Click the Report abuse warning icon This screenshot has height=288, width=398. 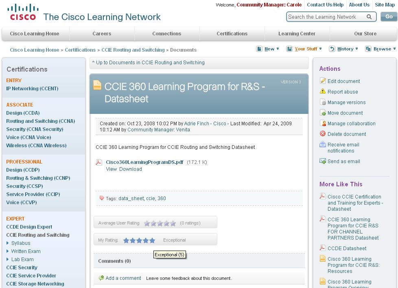(x=323, y=91)
